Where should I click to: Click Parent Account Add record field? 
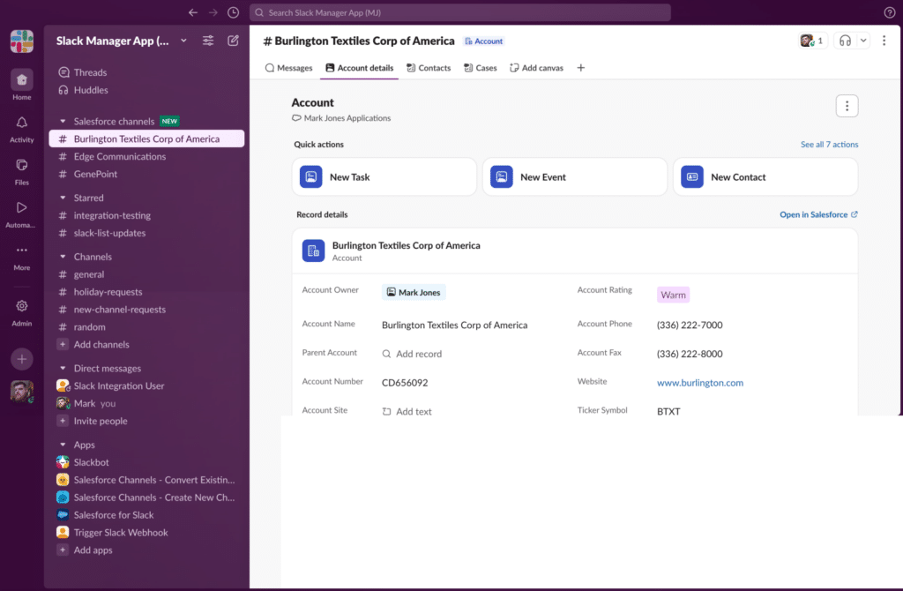coord(412,354)
